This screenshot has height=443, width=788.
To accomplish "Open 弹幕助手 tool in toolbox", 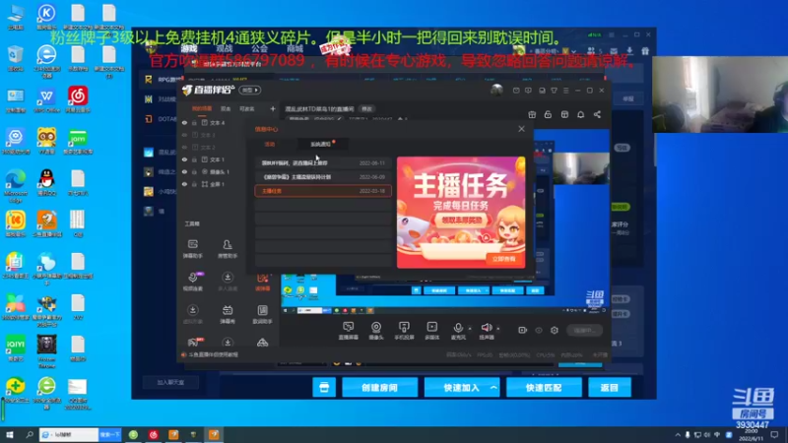I will point(192,249).
